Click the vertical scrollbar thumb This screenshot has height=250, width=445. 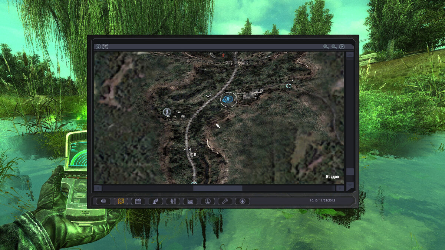click(350, 172)
